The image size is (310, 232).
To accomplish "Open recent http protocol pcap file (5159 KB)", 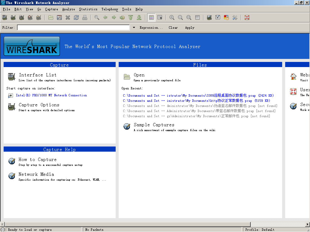I will pyautogui.click(x=196, y=101).
